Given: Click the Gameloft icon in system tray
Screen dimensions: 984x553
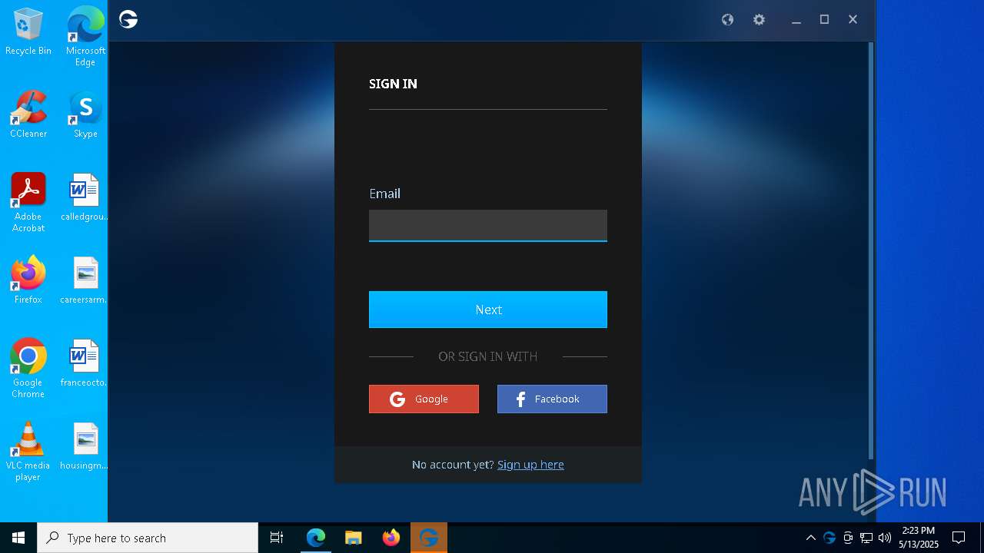Looking at the screenshot, I should (x=829, y=538).
